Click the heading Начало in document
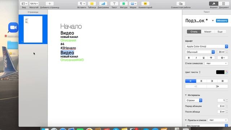Viewport: 231px width, 130px height. [71, 26]
